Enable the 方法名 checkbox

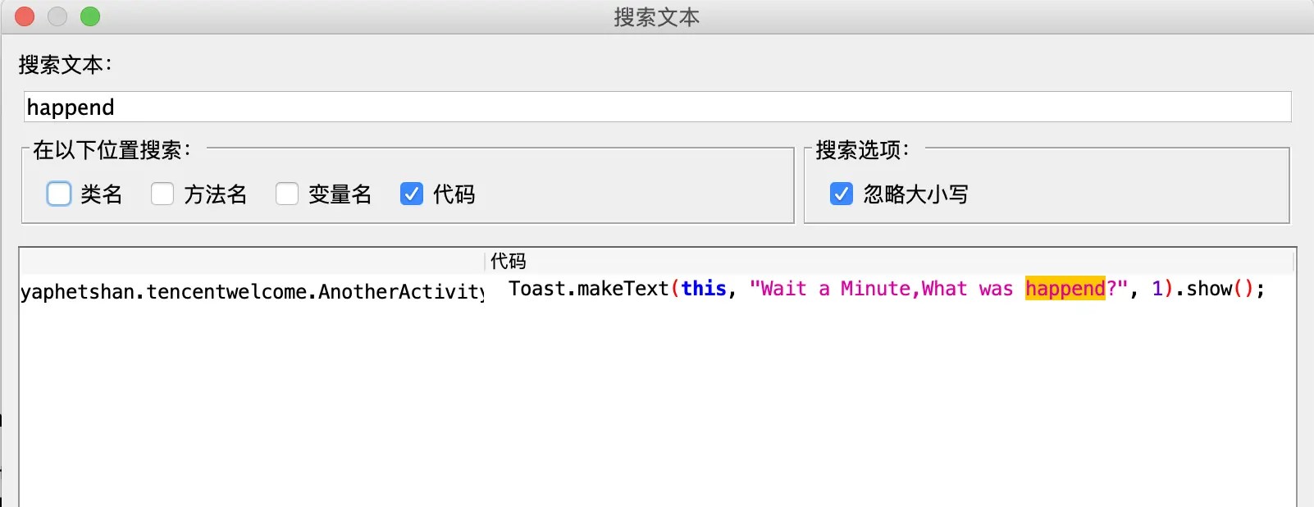[162, 194]
